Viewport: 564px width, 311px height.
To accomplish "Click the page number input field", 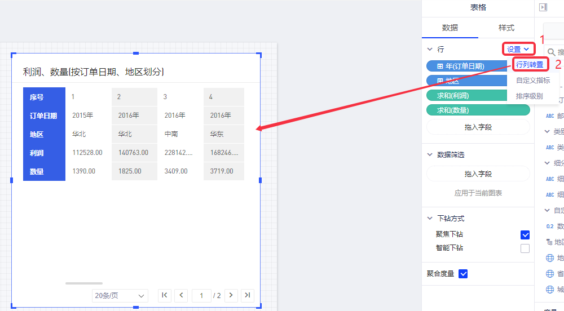I will [x=201, y=296].
